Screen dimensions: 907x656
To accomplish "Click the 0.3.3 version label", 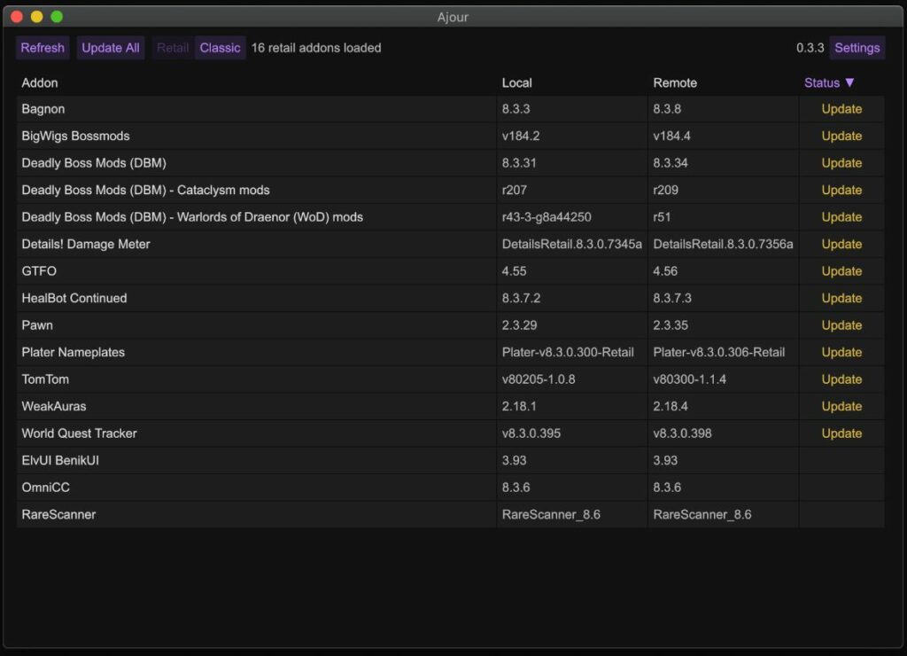I will point(810,48).
